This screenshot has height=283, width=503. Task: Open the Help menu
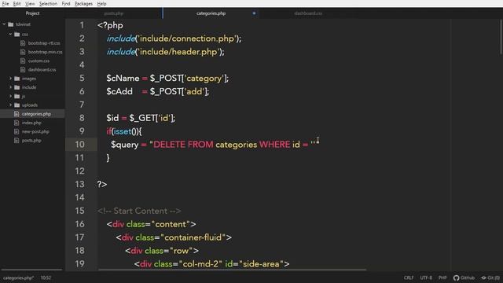101,3
